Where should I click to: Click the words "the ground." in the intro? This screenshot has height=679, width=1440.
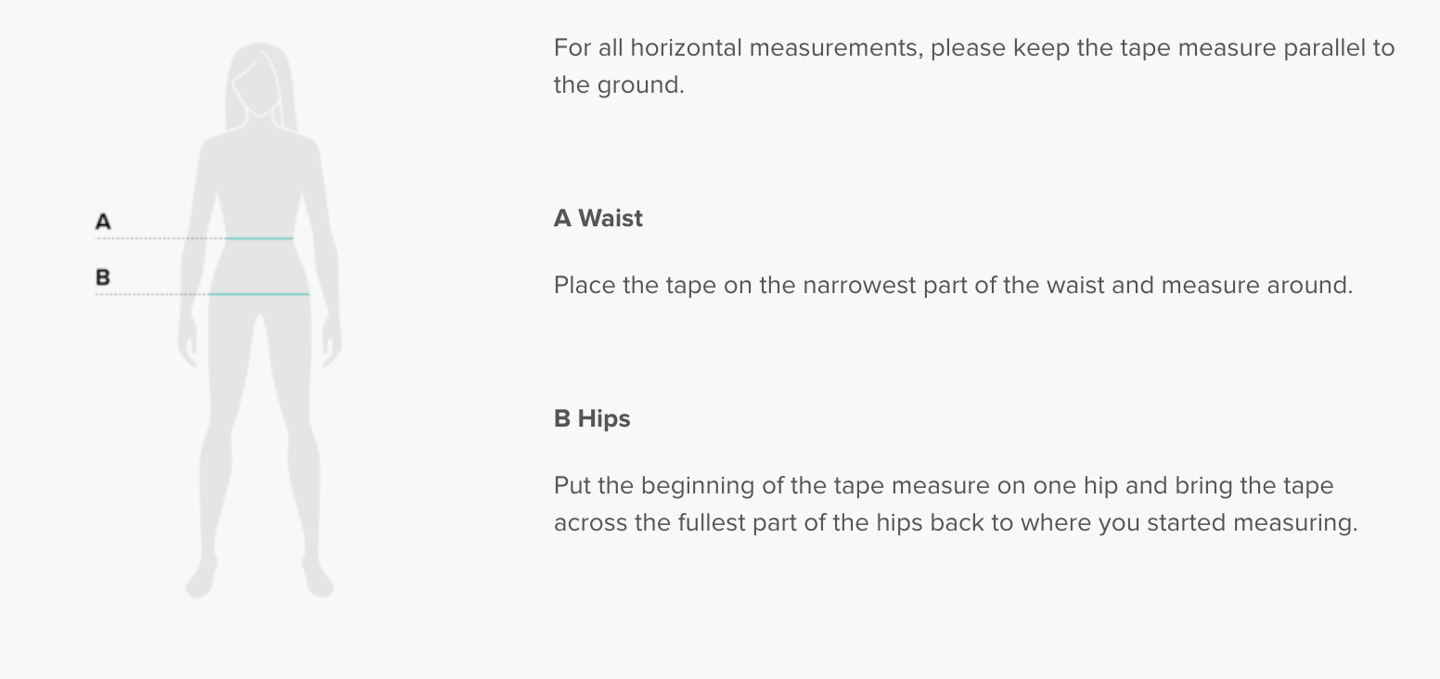coord(619,85)
